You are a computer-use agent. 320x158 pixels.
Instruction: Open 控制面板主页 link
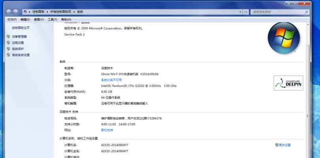(21, 28)
